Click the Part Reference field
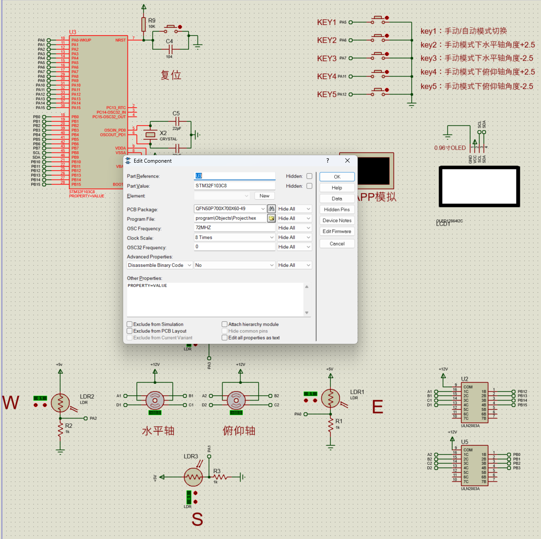Viewport: 541px width, 539px height. (x=234, y=176)
